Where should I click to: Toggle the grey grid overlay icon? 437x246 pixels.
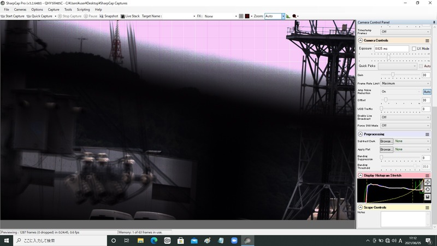click(241, 16)
